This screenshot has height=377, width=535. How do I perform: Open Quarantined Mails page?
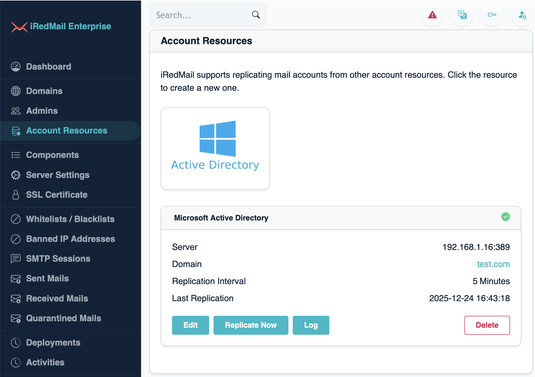click(x=63, y=318)
